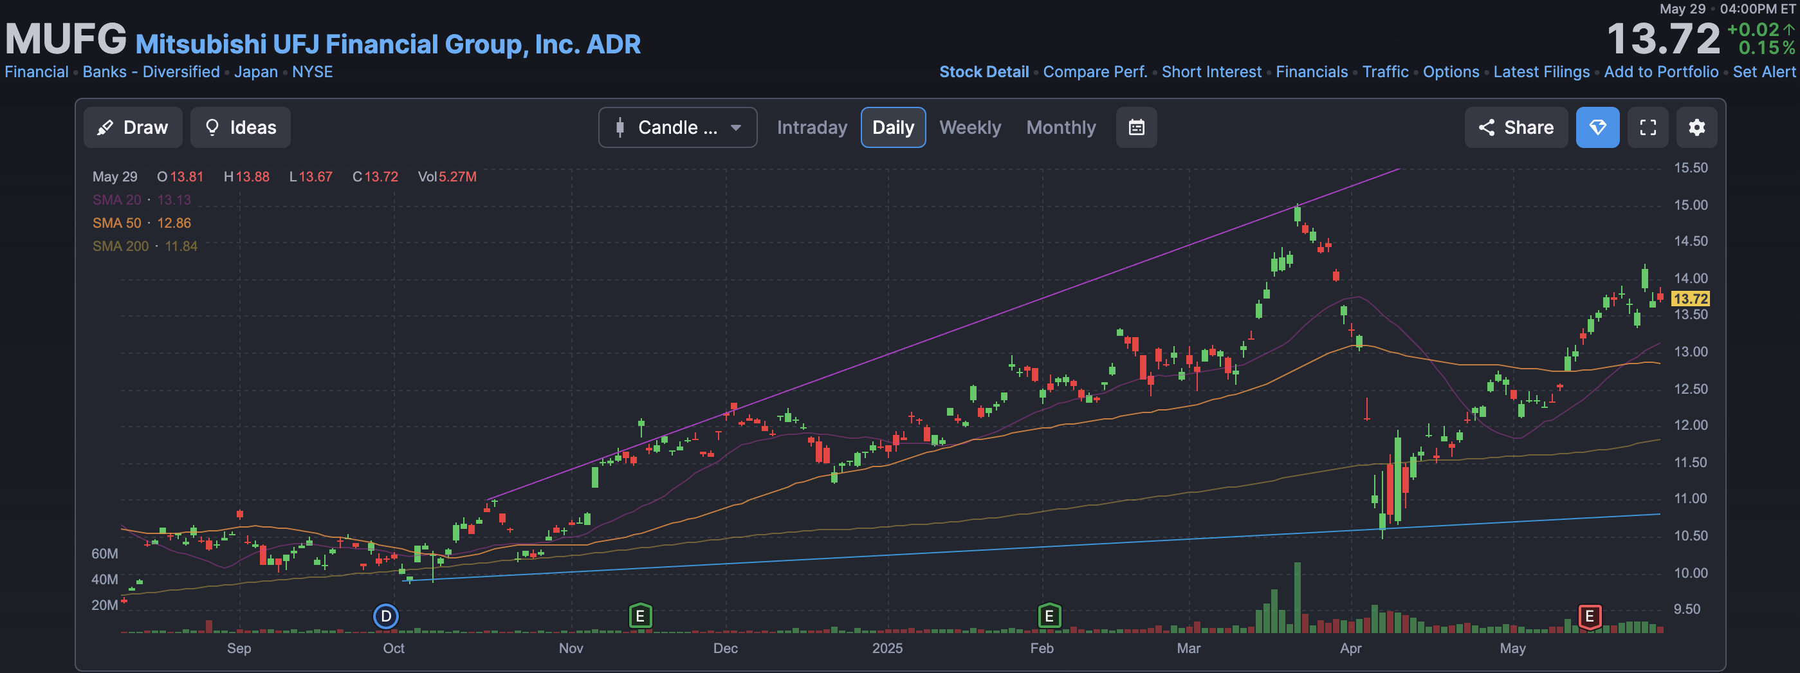Click the chevron arrow in Candle dropdown
Screen dimensions: 1800x673
click(735, 128)
